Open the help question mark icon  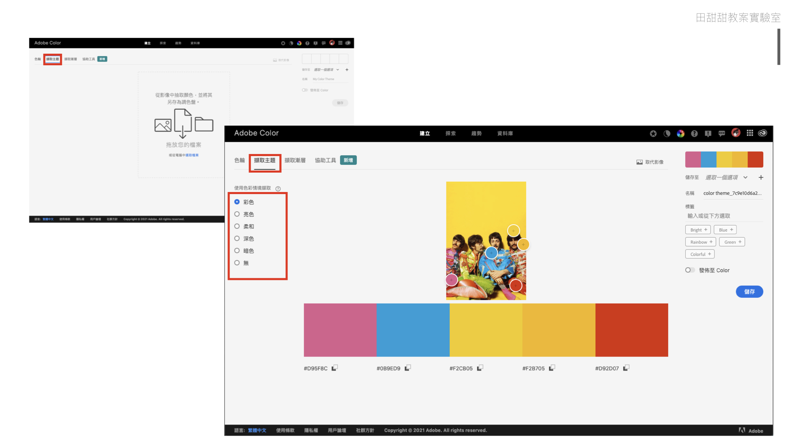click(694, 133)
